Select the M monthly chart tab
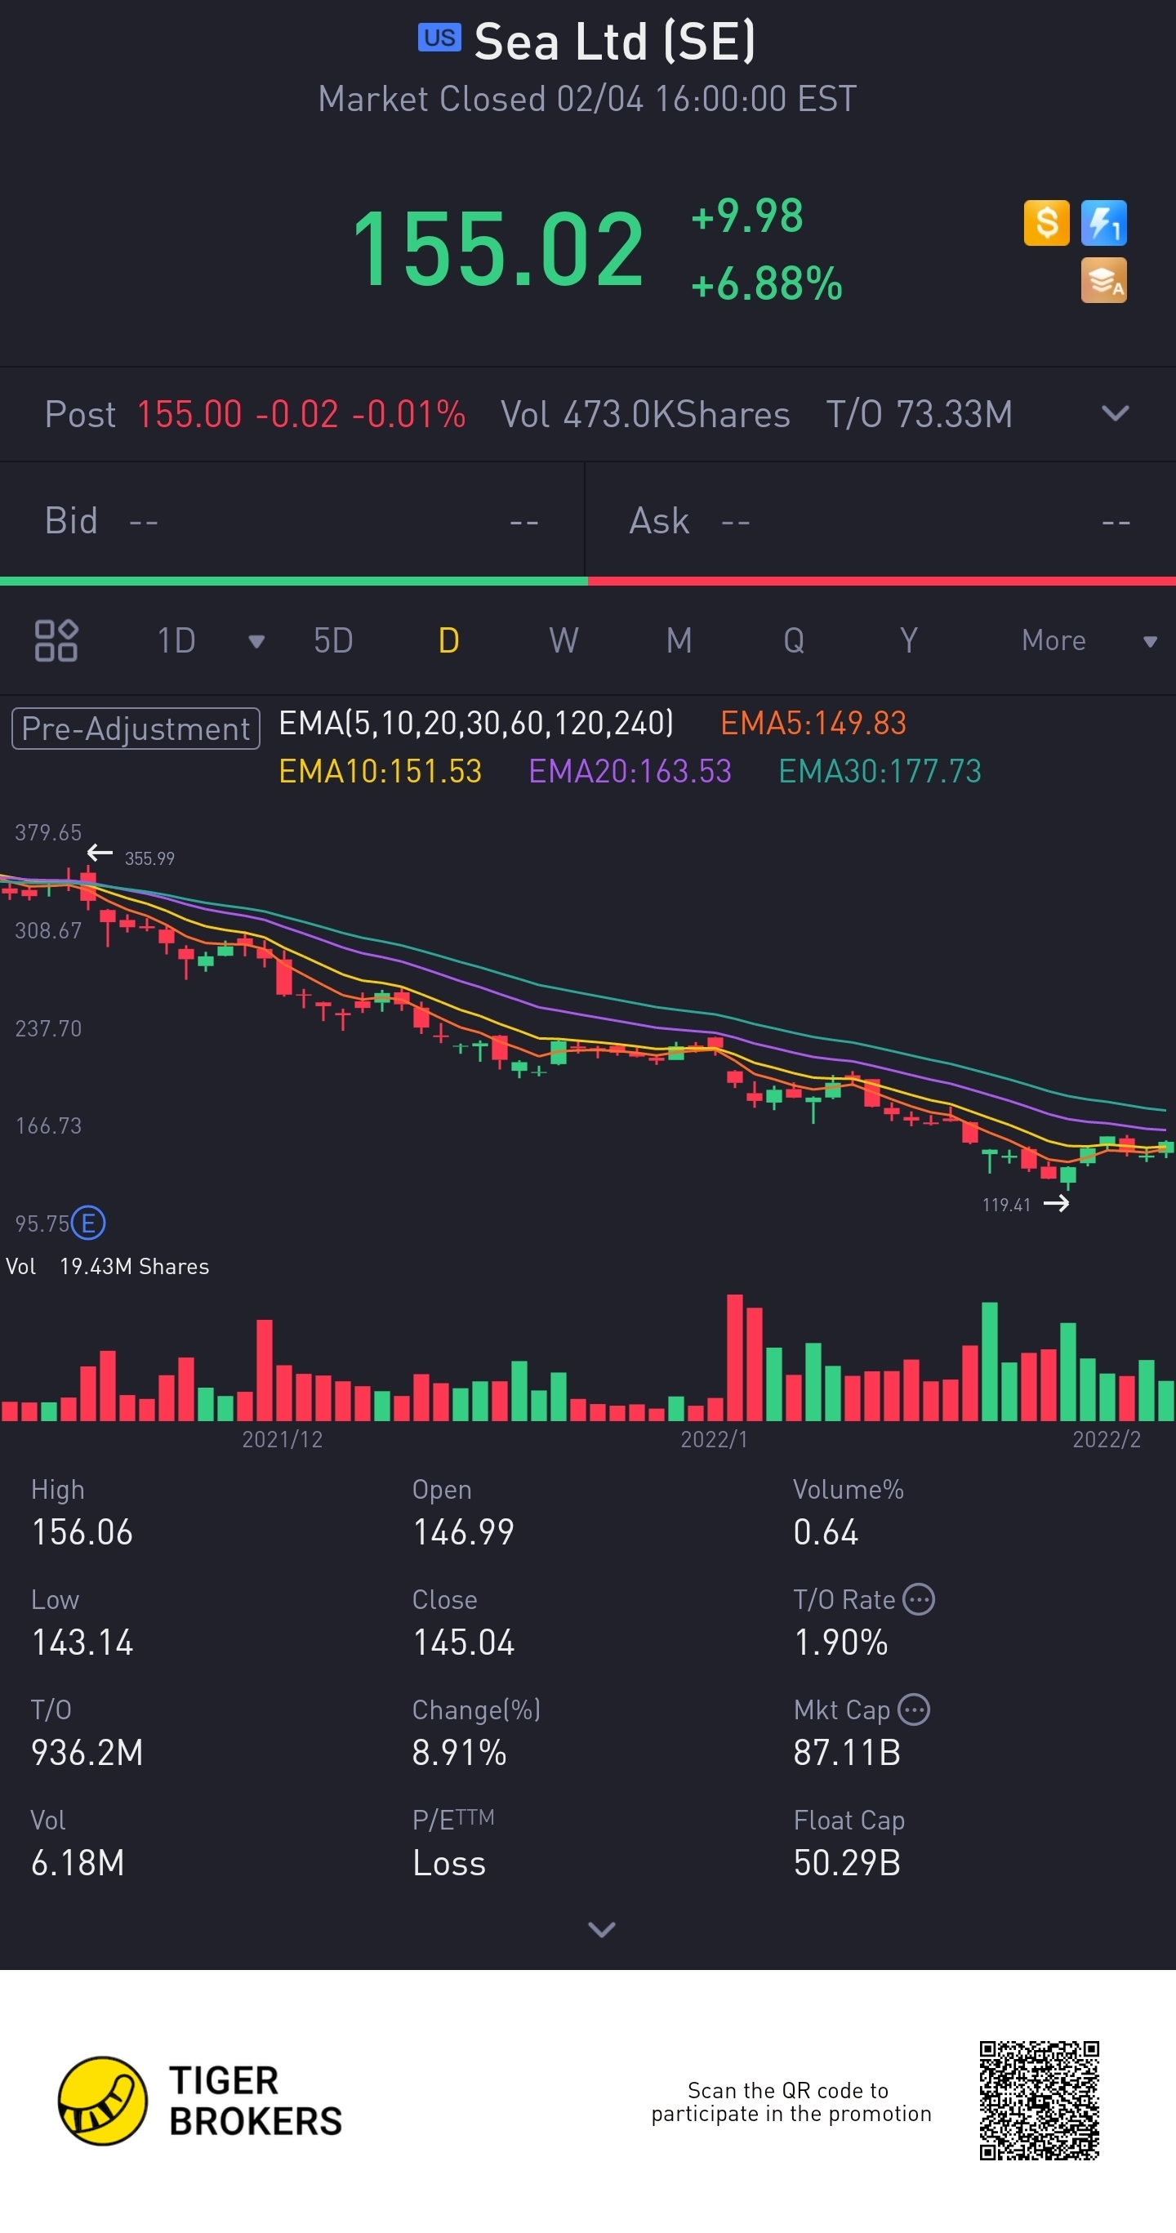The width and height of the screenshot is (1176, 2233). 679,640
